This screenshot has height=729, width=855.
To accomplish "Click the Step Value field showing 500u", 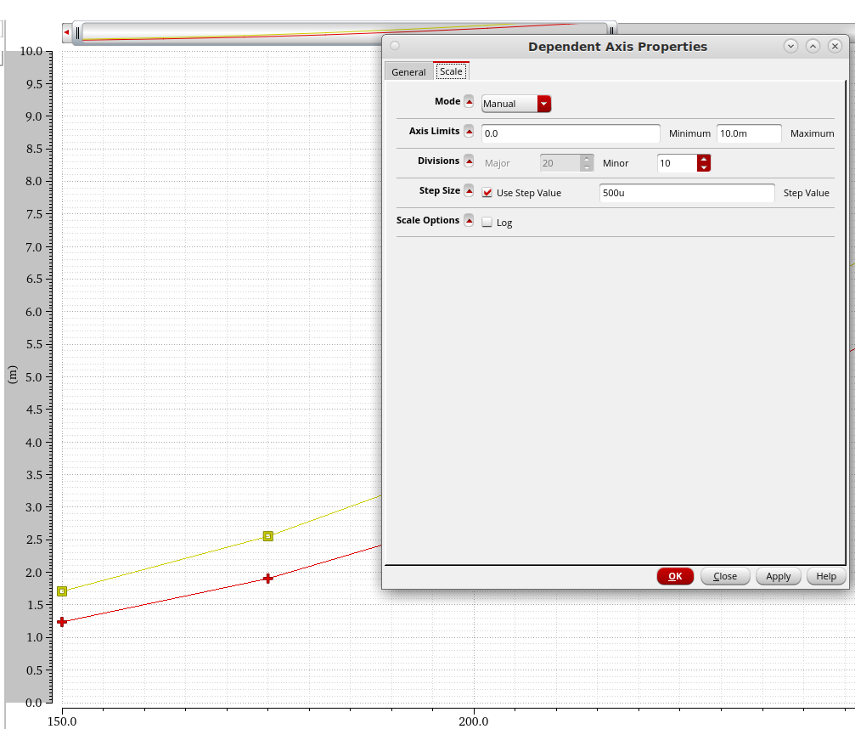I will pyautogui.click(x=687, y=193).
